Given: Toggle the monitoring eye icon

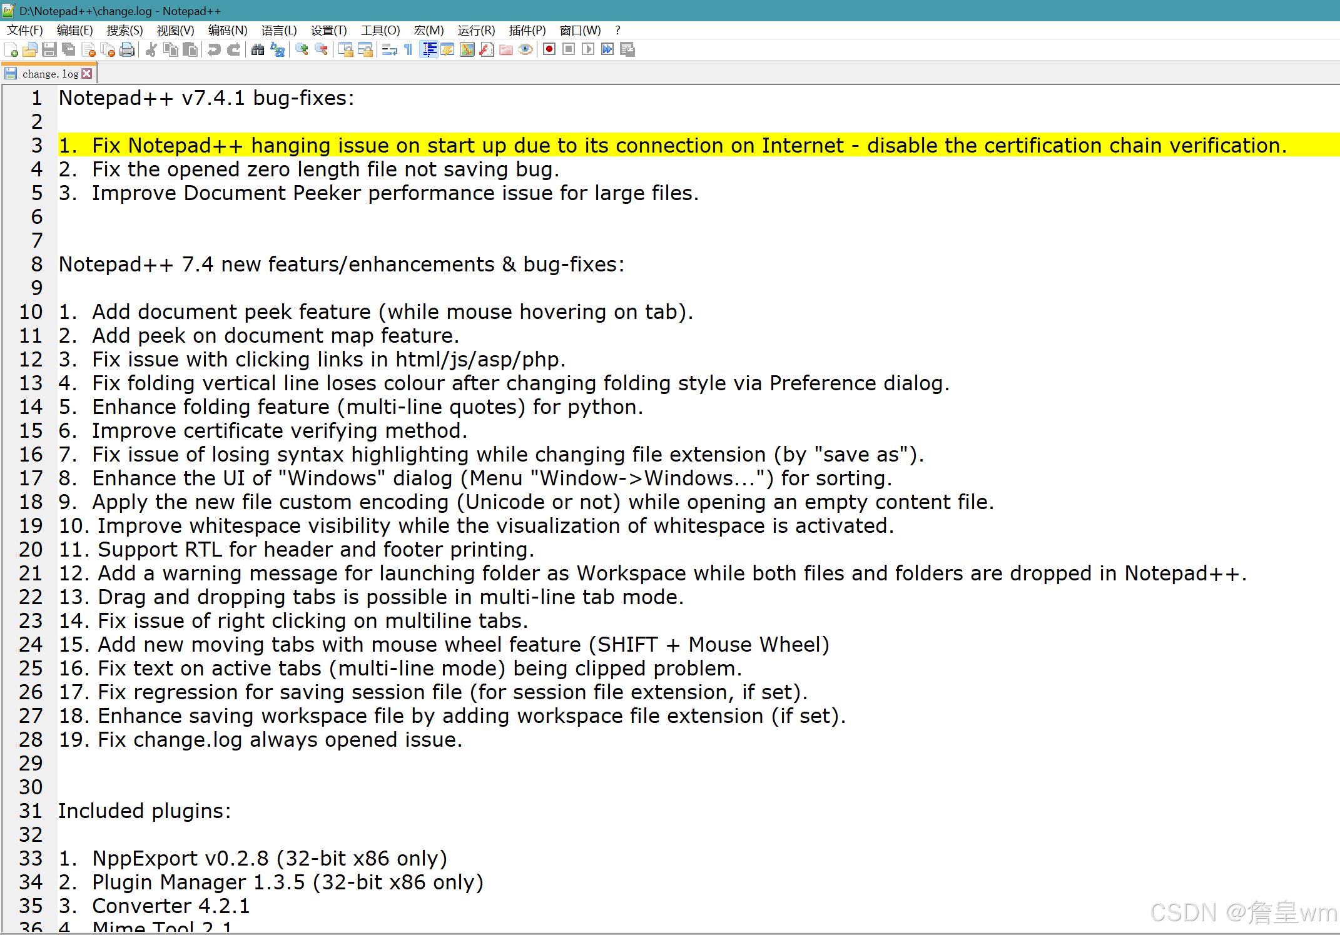Looking at the screenshot, I should 525,50.
